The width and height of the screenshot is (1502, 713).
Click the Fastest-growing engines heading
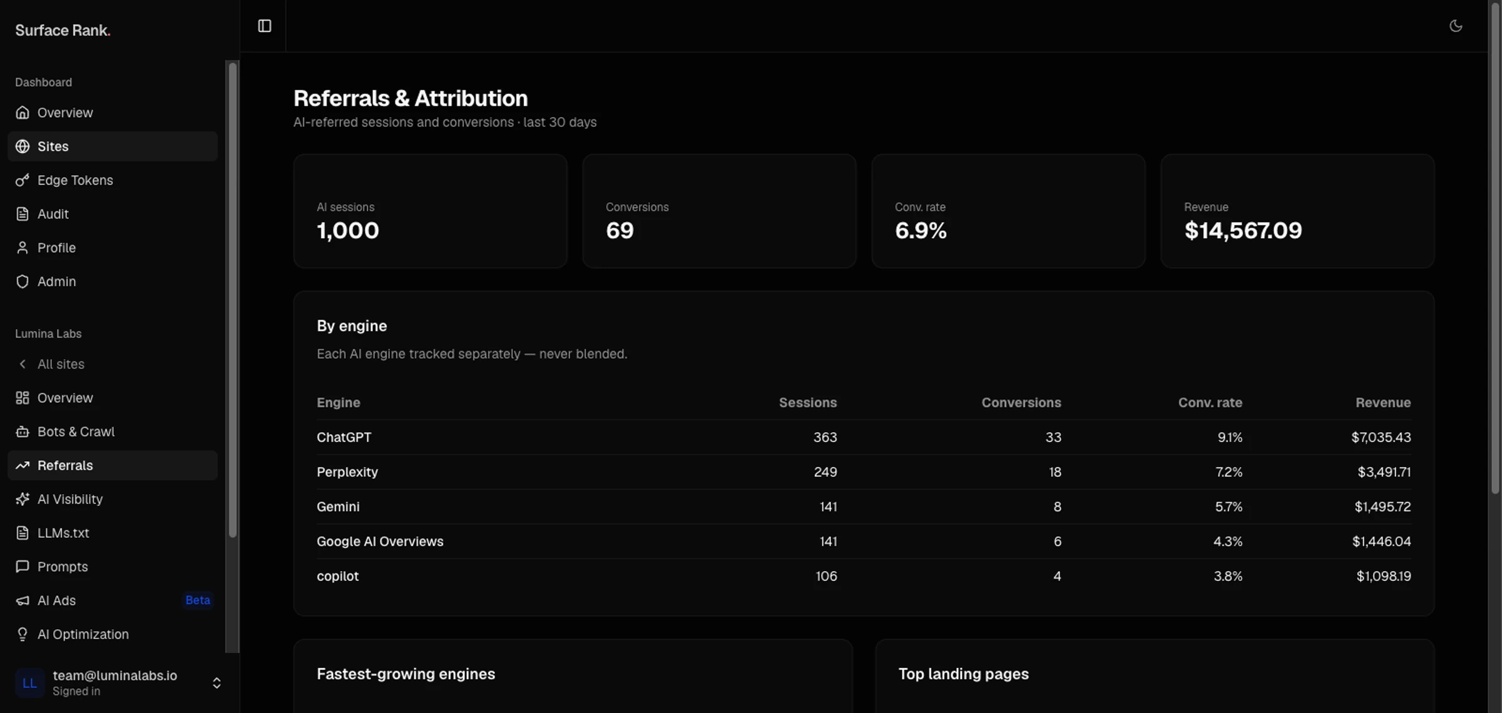(x=406, y=674)
